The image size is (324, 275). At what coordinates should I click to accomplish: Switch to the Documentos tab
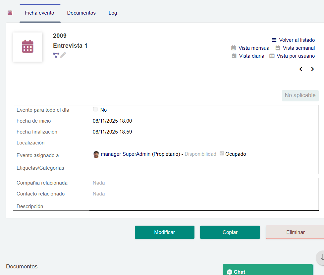pyautogui.click(x=81, y=13)
